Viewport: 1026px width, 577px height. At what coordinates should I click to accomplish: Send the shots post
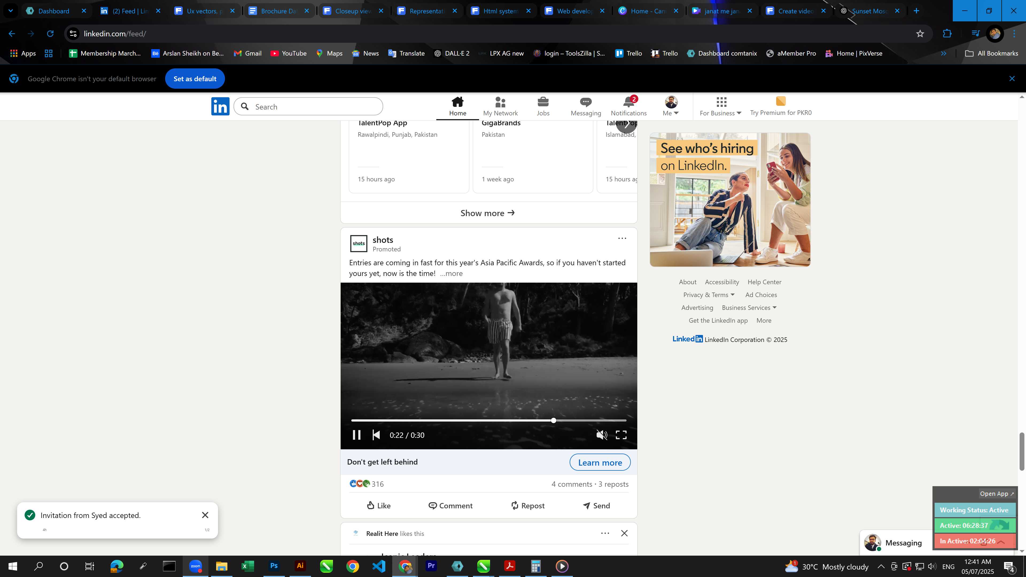(596, 506)
